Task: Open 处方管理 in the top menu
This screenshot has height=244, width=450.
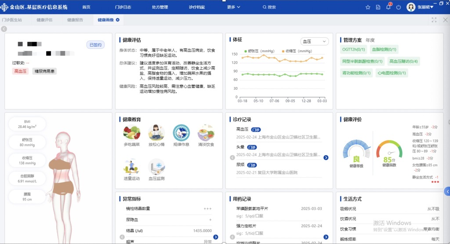Action: pos(160,7)
